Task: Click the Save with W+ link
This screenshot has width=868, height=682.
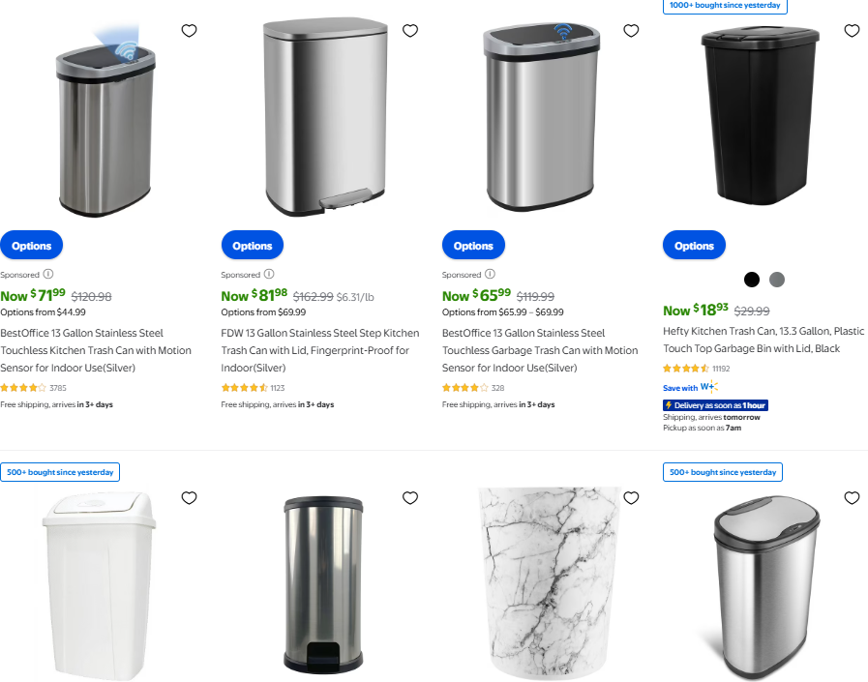Action: click(690, 387)
